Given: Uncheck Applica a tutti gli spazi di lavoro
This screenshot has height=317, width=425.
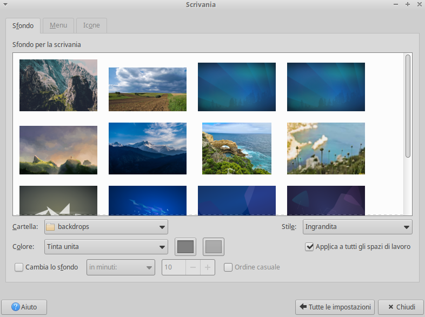Looking at the screenshot, I should (x=310, y=247).
